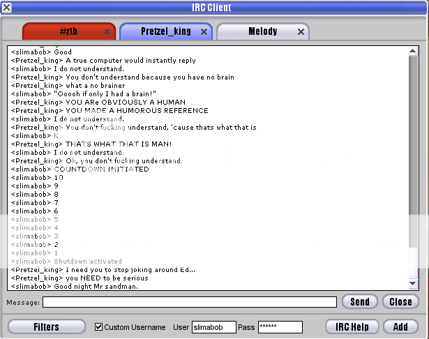Click the chat scrollbar up arrow
Image resolution: width=429 pixels, height=339 pixels.
click(x=413, y=52)
